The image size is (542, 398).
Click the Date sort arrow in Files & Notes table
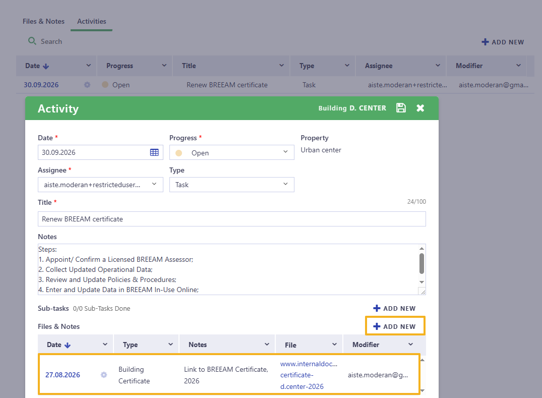pyautogui.click(x=68, y=345)
